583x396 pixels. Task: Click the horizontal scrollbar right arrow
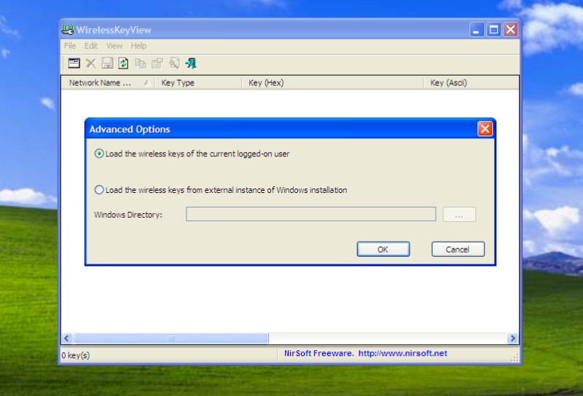(512, 338)
